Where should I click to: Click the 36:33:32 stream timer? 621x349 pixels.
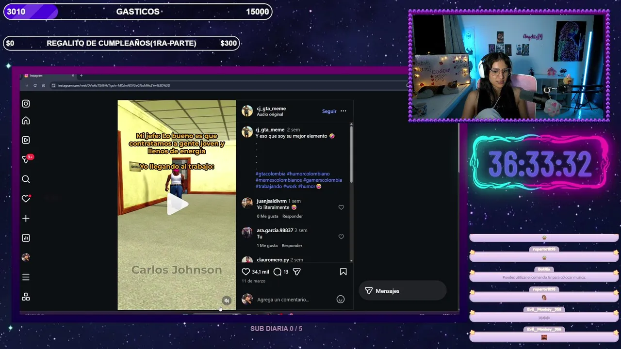point(539,164)
